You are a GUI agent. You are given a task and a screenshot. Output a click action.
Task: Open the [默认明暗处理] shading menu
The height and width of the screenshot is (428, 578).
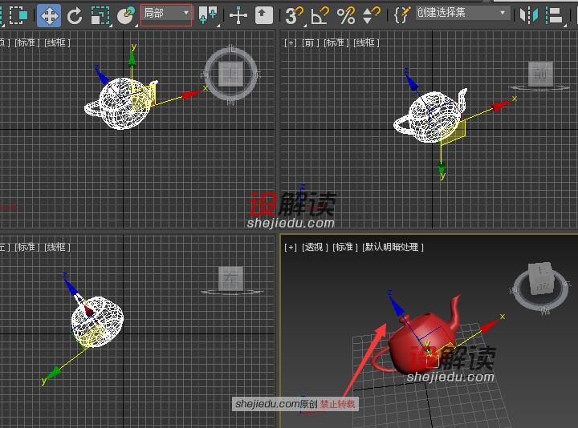393,247
